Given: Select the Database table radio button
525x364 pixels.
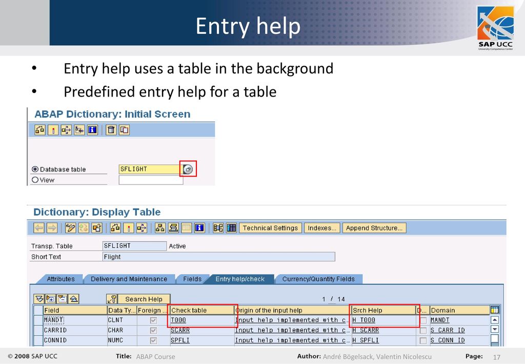Looking at the screenshot, I should tap(35, 169).
